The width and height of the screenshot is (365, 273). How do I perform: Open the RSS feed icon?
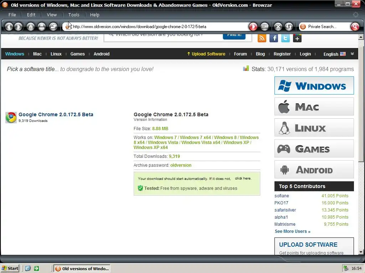262,38
